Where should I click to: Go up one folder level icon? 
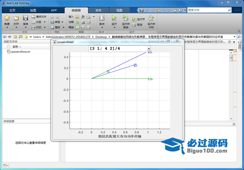(15, 37)
